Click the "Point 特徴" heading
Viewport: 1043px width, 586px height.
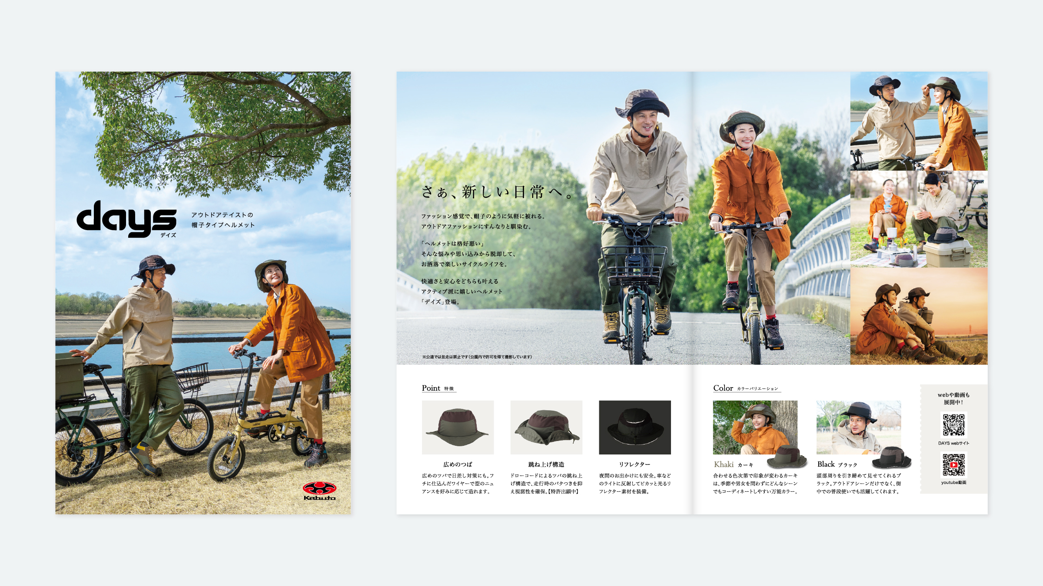438,388
